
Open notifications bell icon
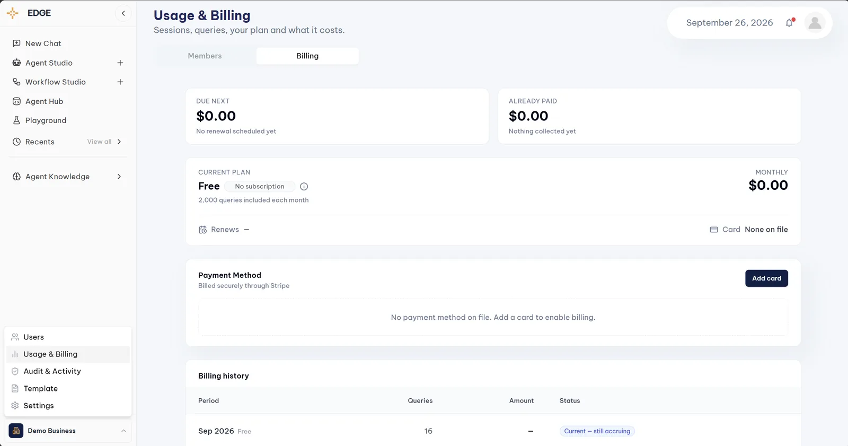tap(789, 23)
